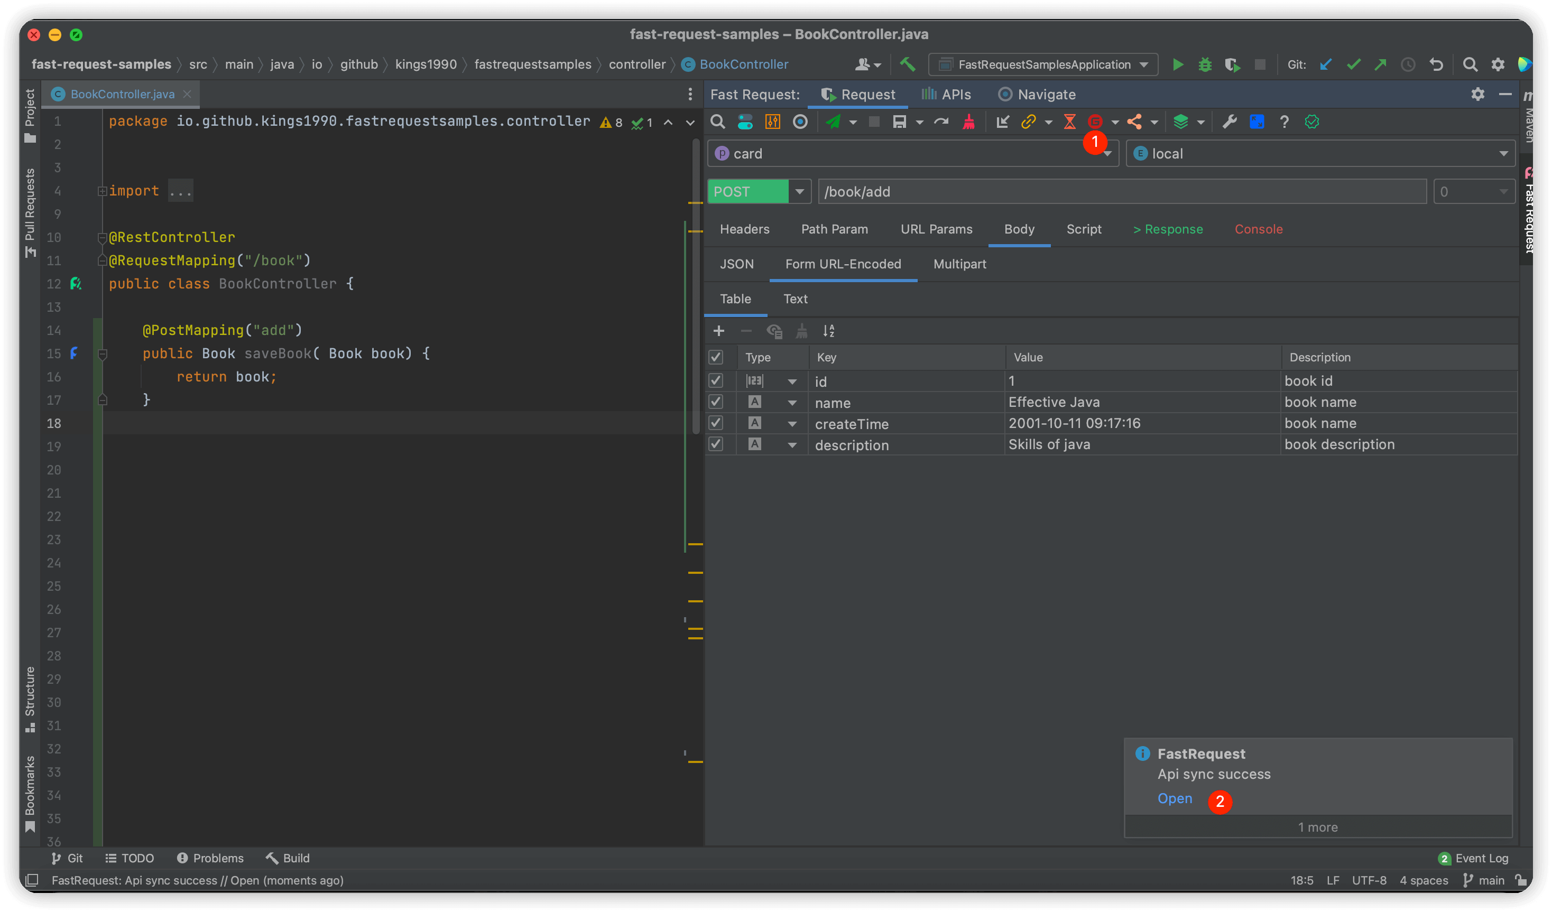The image size is (1552, 912).
Task: Click the orange sliders config icon
Action: click(x=772, y=122)
